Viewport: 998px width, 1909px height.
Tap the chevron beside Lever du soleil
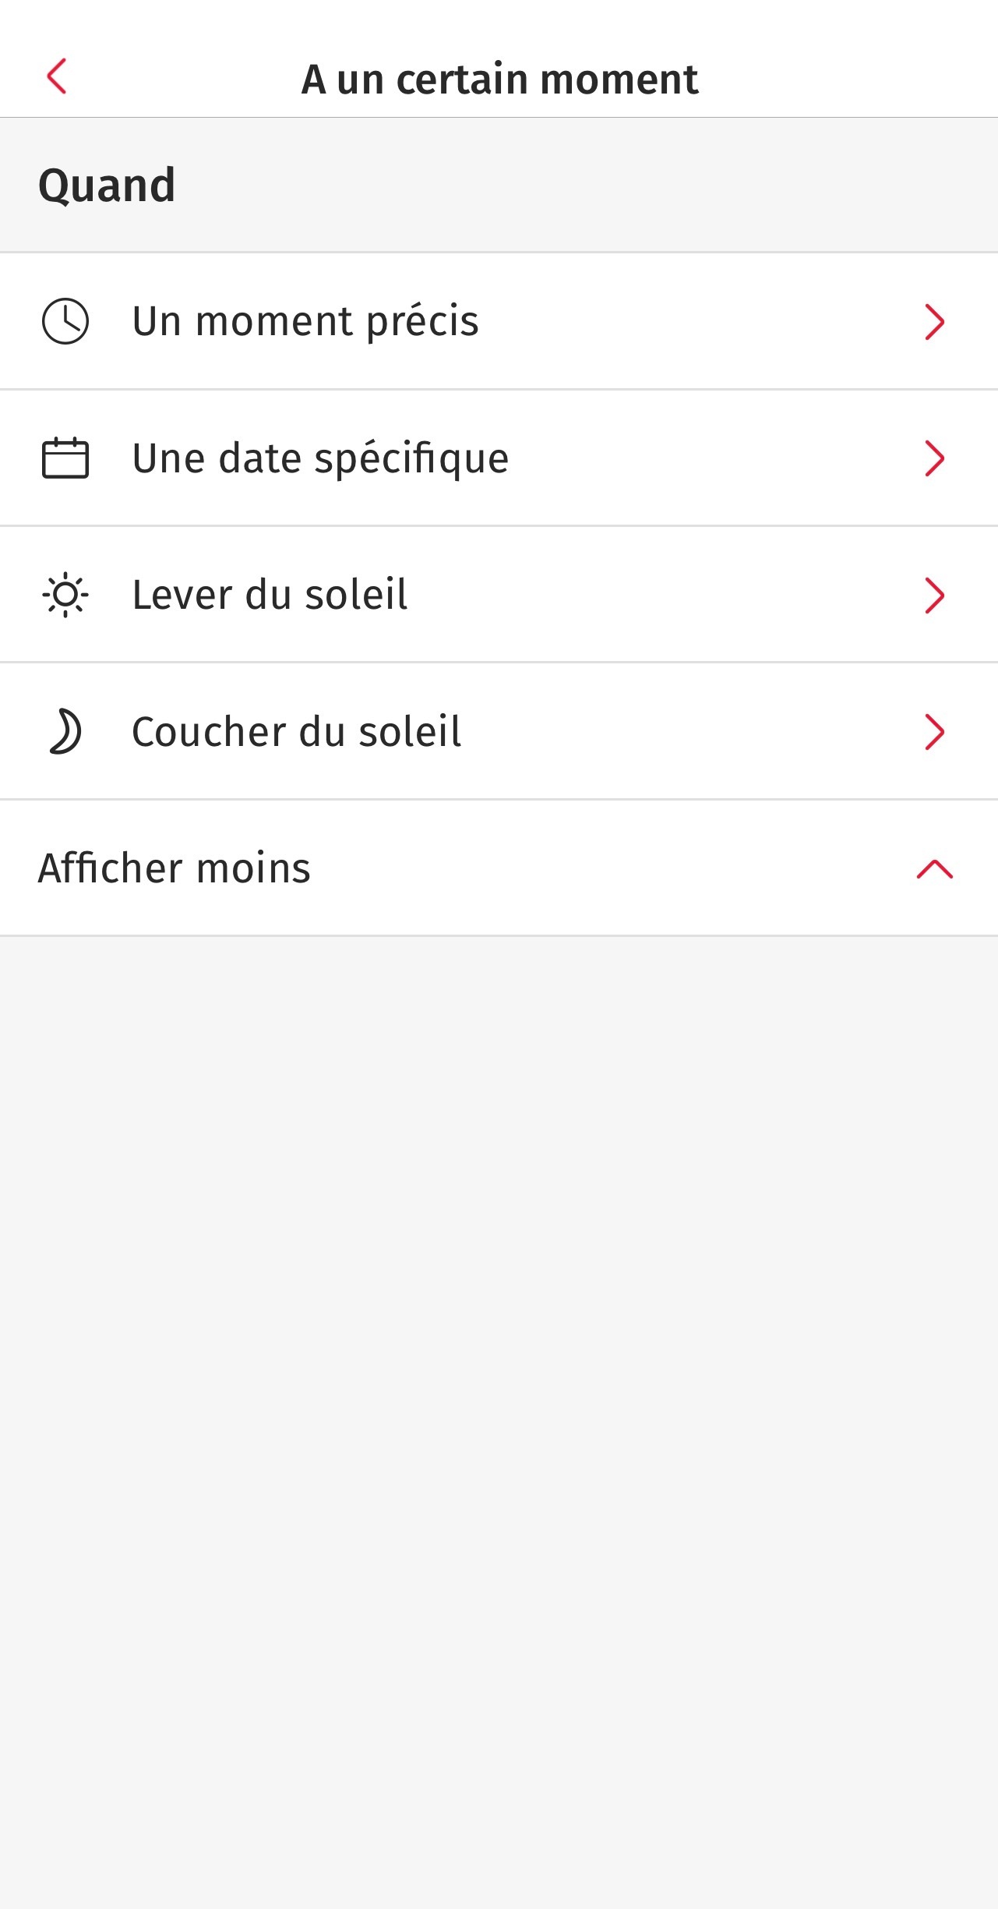click(934, 596)
